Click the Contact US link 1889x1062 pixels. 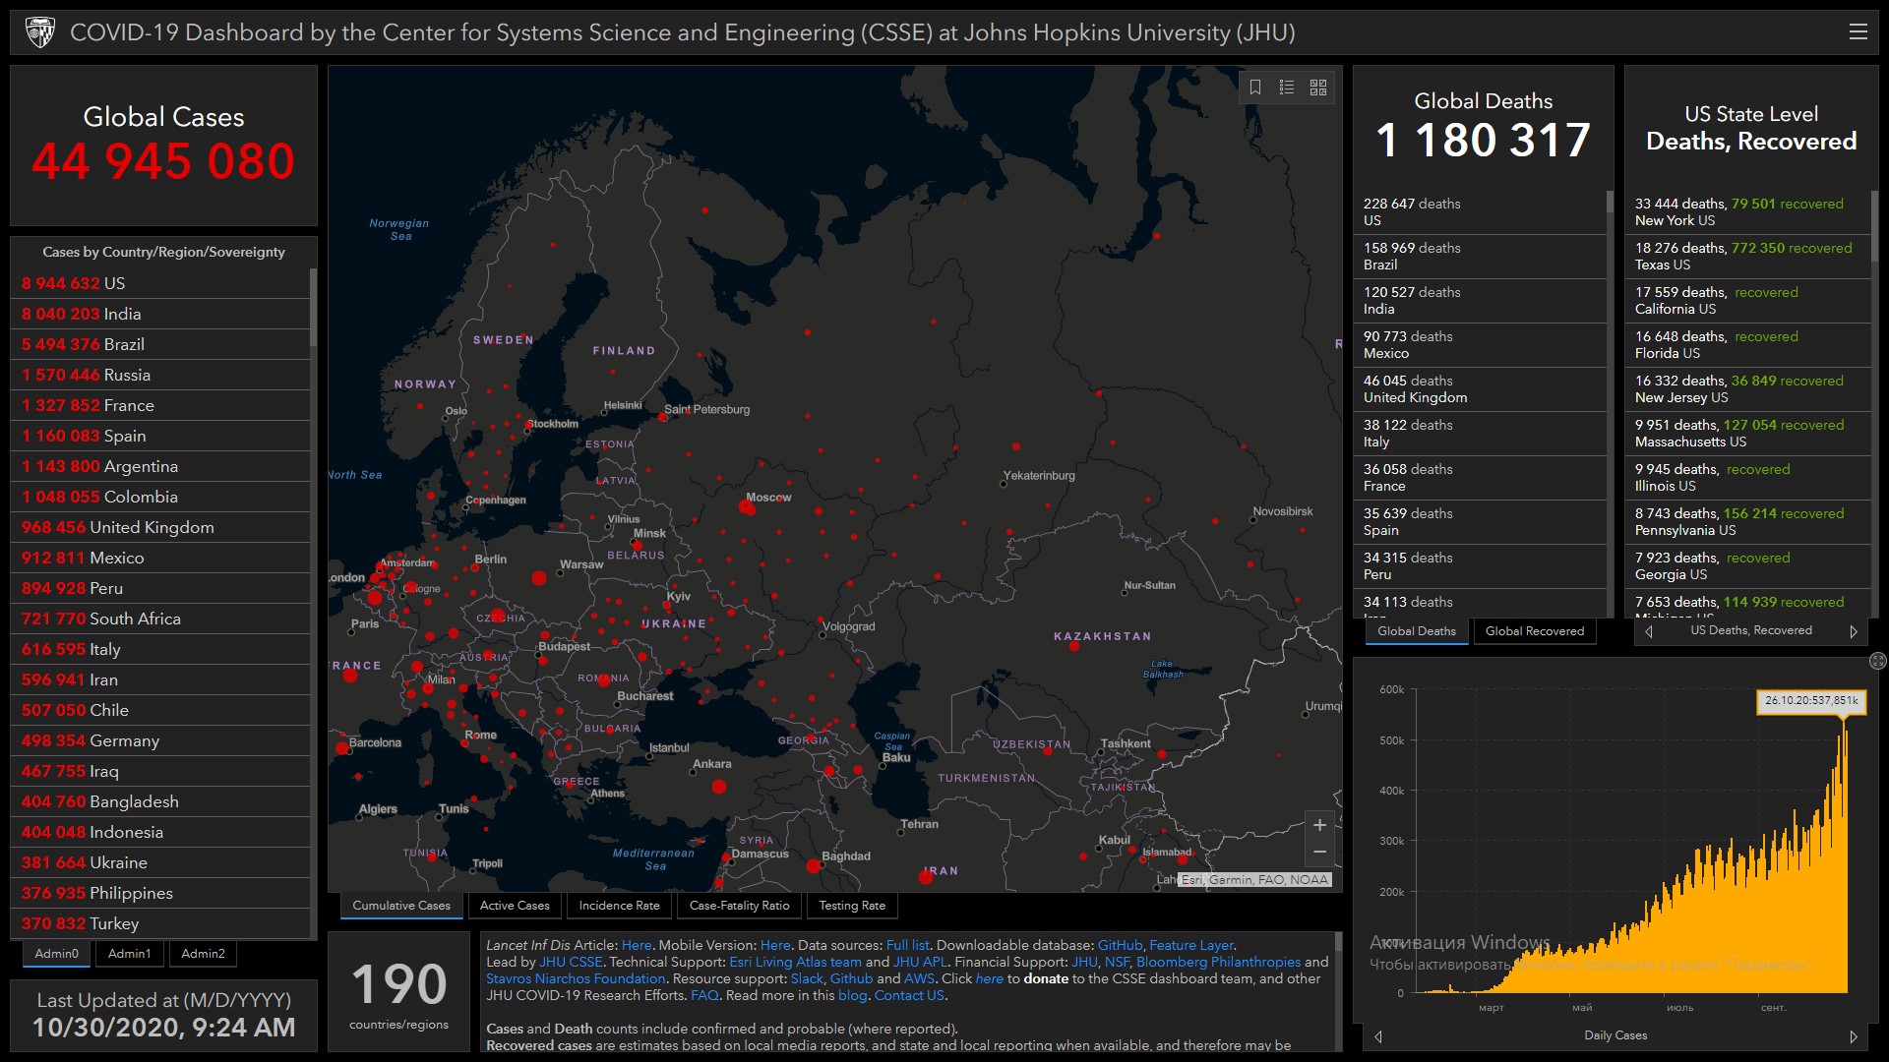pos(909,995)
